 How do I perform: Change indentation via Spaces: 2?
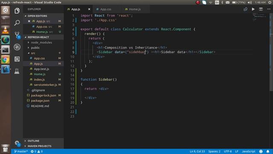pos(214,151)
